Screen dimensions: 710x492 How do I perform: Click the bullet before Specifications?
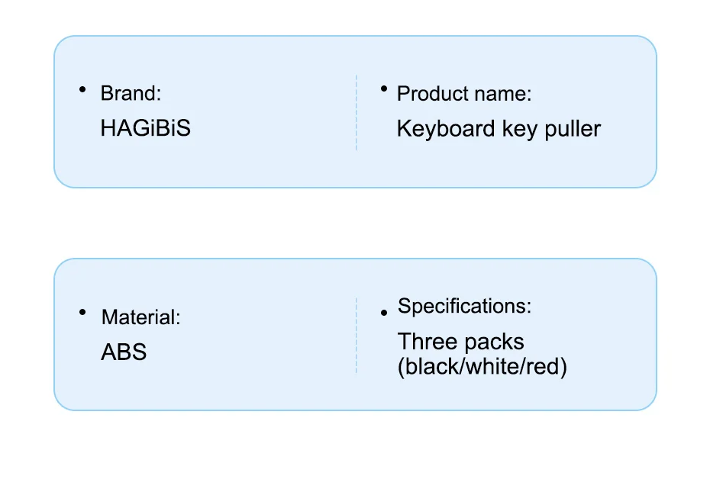click(384, 313)
